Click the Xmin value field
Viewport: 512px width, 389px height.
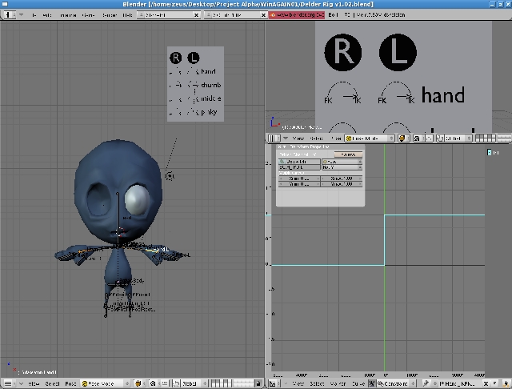299,178
